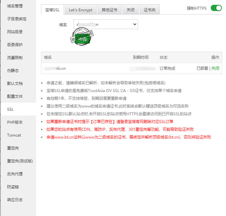The image size is (226, 216).
Task: Open PHP版本 settings
Action: pos(15,122)
